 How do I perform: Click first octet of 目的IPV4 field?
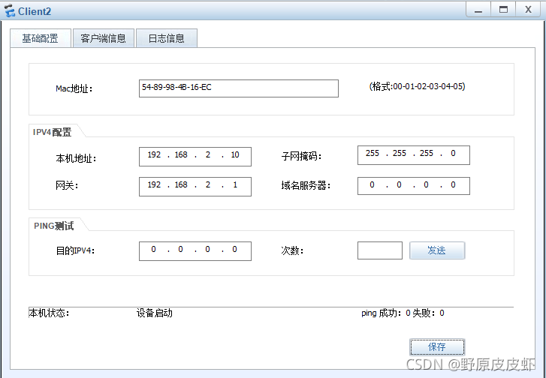point(153,249)
